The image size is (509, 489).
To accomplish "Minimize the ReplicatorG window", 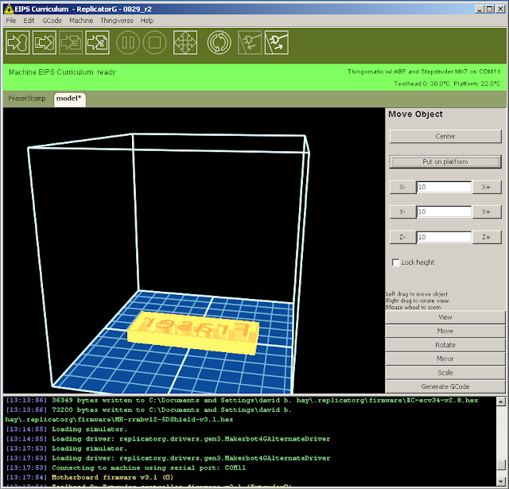I will point(480,9).
